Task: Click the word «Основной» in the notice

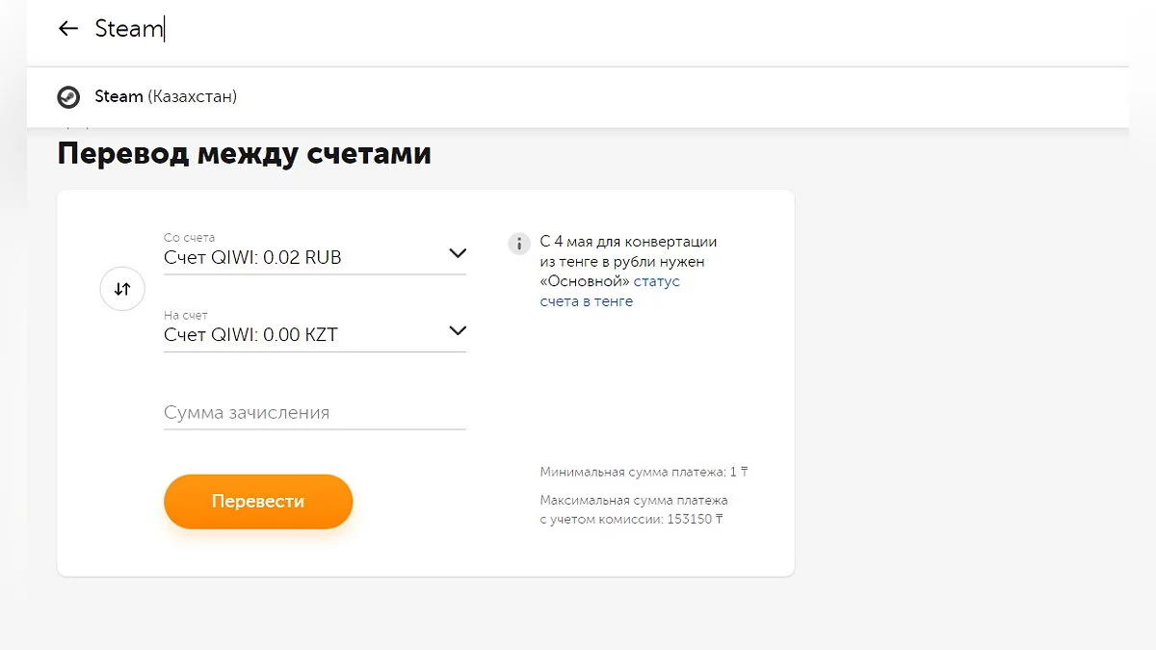Action: coord(585,281)
